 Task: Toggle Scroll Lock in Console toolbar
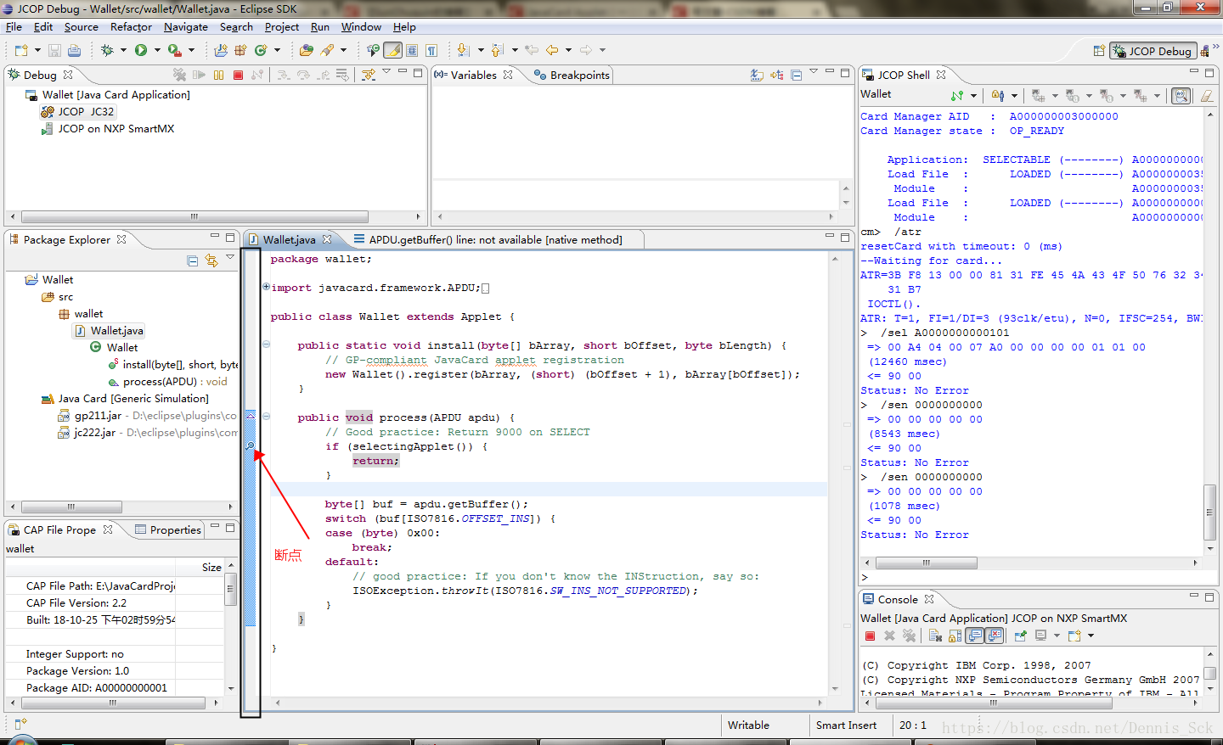point(955,636)
